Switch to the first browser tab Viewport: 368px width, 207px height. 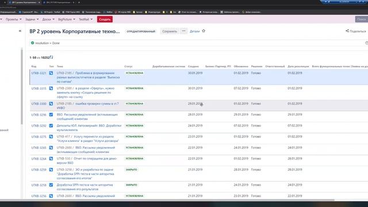coord(24,2)
